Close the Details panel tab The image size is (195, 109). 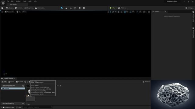pyautogui.click(x=166, y=12)
